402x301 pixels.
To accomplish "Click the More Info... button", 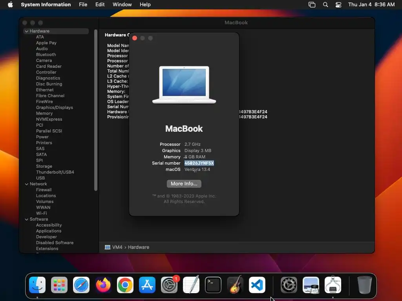I will coord(184,184).
